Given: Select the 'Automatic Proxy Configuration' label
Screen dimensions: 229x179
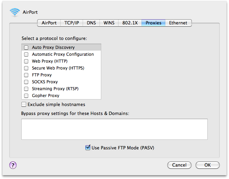Looking at the screenshot, I should [x=63, y=54].
